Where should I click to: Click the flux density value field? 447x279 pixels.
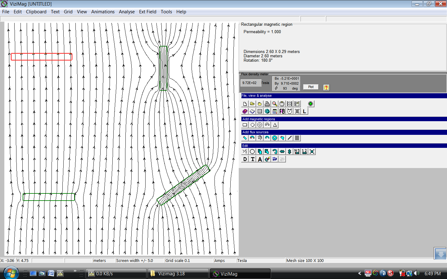[250, 83]
